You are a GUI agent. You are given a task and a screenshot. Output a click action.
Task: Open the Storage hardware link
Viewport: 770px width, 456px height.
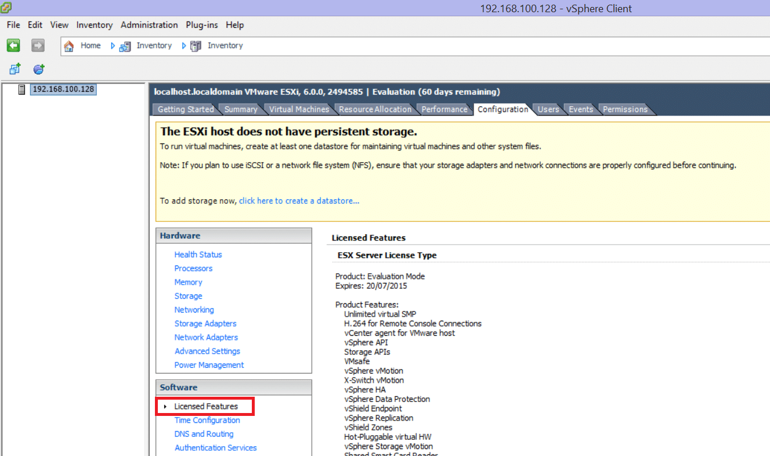pos(188,296)
